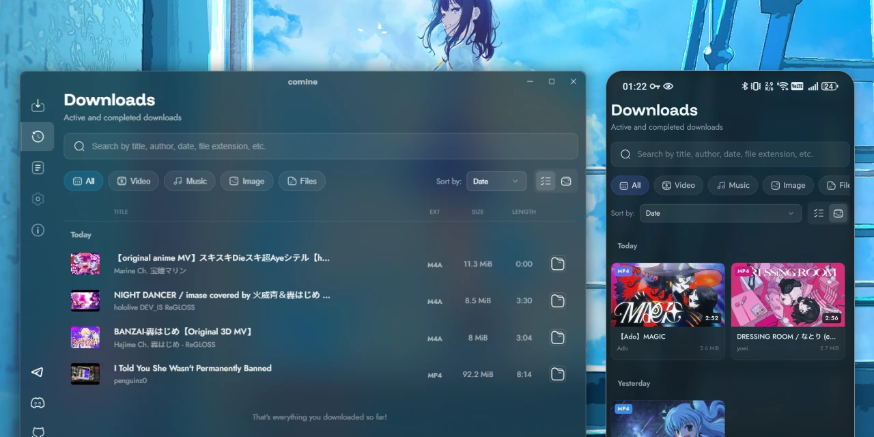Open settings gear icon in desktop sidebar
This screenshot has width=874, height=437.
pos(38,199)
